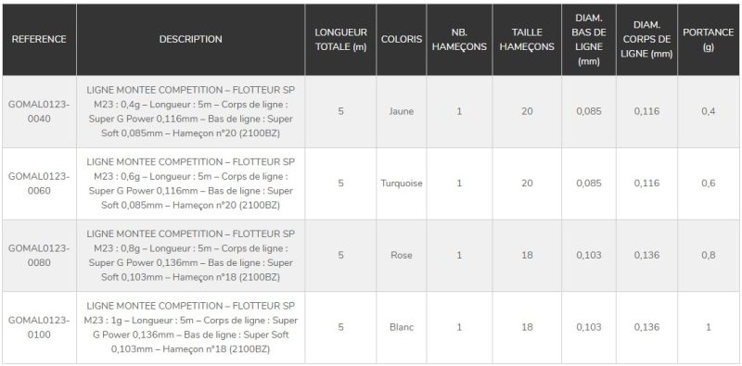Click the DIAM. BAS DE LIGNE header
The width and height of the screenshot is (742, 366).
pos(589,39)
